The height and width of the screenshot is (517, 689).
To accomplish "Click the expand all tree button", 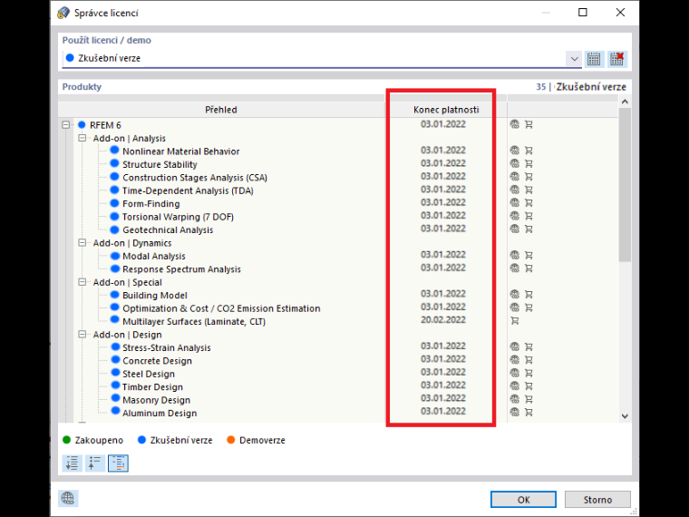I will (x=72, y=463).
